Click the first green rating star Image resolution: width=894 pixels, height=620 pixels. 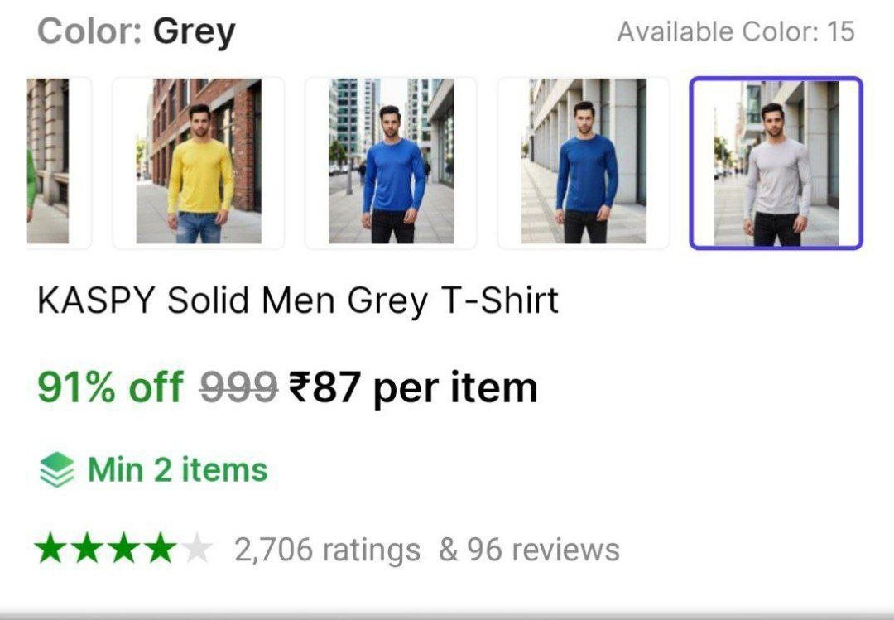point(50,549)
